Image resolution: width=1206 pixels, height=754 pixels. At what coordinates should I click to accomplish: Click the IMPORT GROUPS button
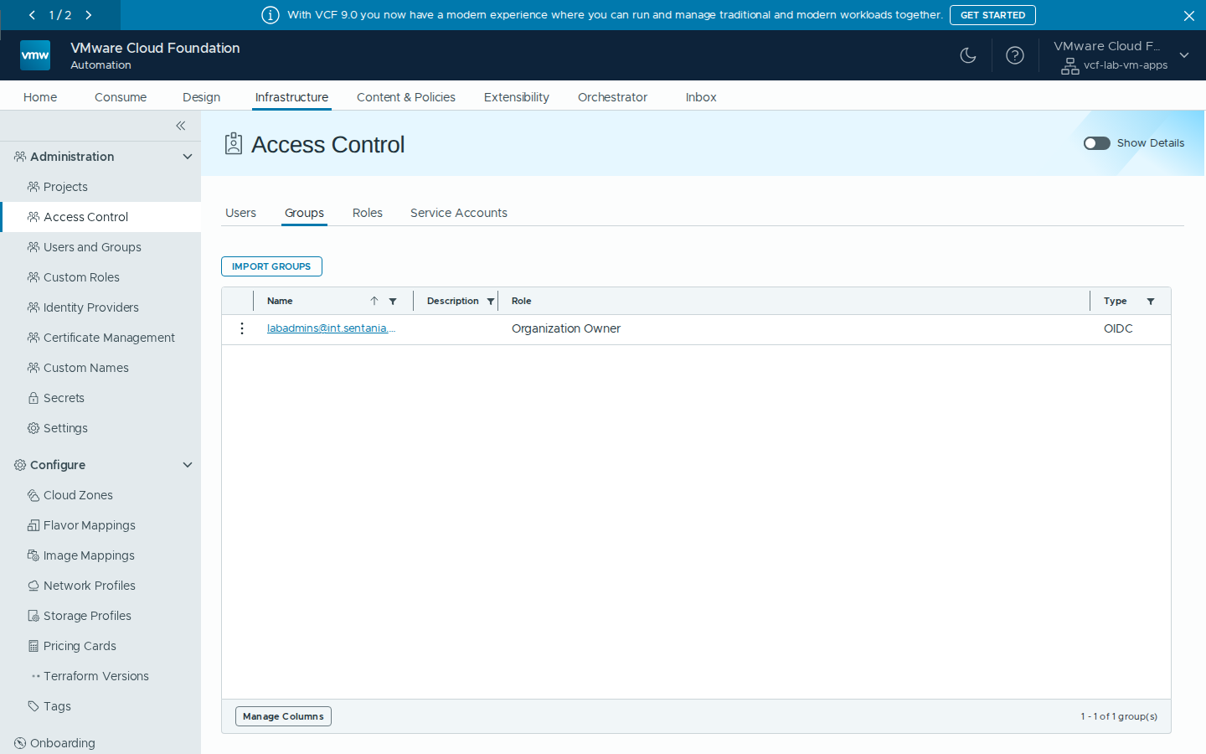271,266
